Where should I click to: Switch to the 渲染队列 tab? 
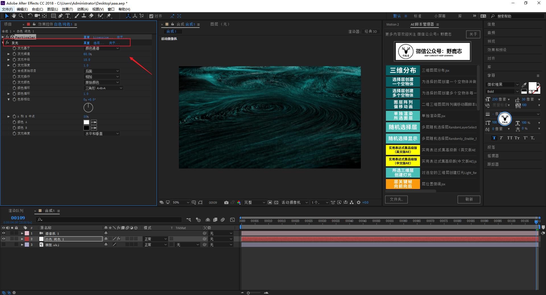click(x=16, y=211)
